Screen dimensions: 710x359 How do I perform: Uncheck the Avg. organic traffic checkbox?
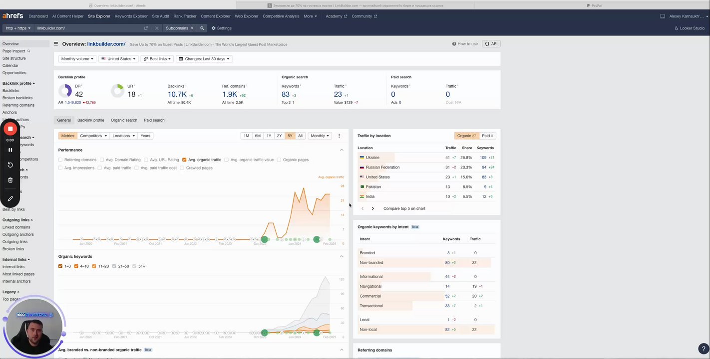tap(184, 160)
